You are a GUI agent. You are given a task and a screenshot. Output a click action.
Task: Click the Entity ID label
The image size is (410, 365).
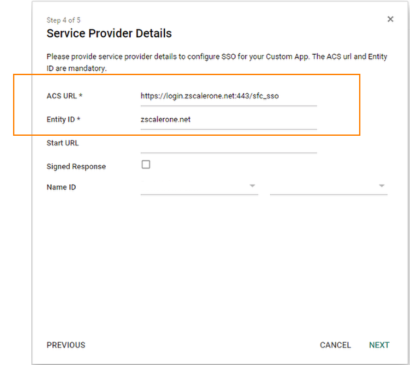[x=63, y=119]
